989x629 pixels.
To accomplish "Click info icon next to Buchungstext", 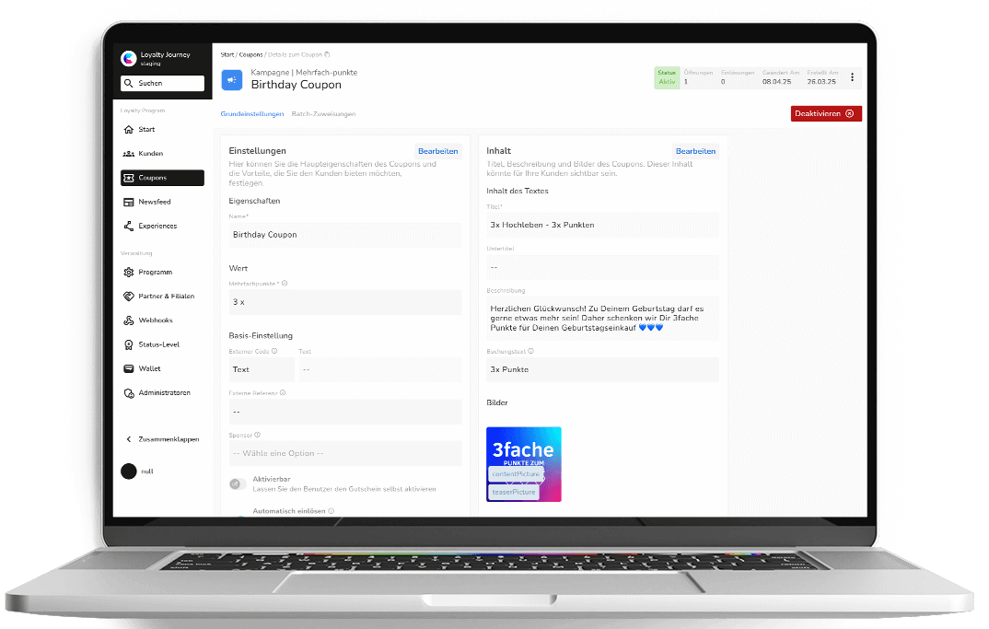I will (x=531, y=351).
